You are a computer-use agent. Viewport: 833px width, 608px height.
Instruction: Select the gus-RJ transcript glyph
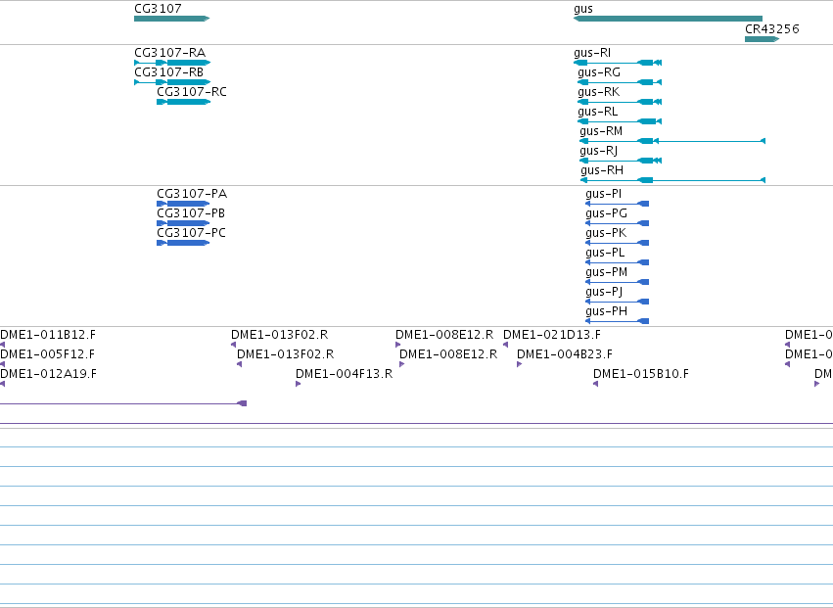621,161
